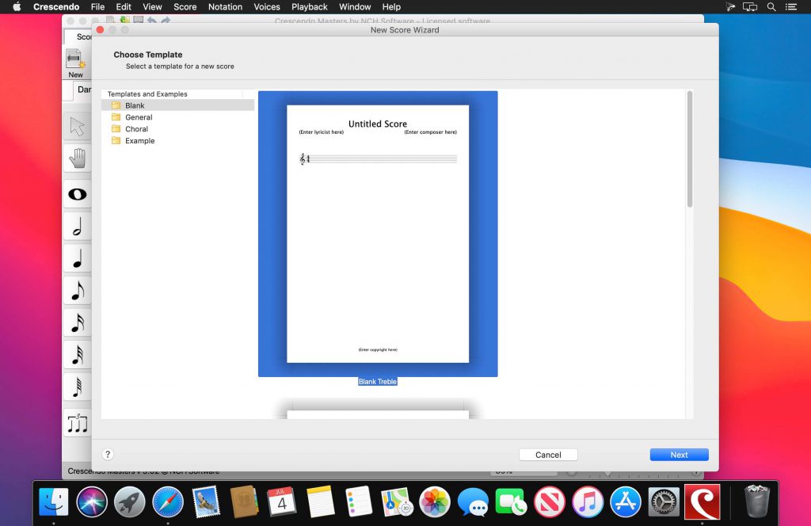Viewport: 811px width, 526px height.
Task: Select the eighth note tool
Action: tap(77, 290)
